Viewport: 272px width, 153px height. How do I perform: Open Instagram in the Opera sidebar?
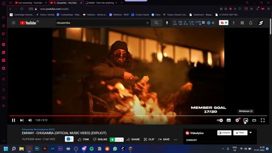pyautogui.click(x=3, y=60)
